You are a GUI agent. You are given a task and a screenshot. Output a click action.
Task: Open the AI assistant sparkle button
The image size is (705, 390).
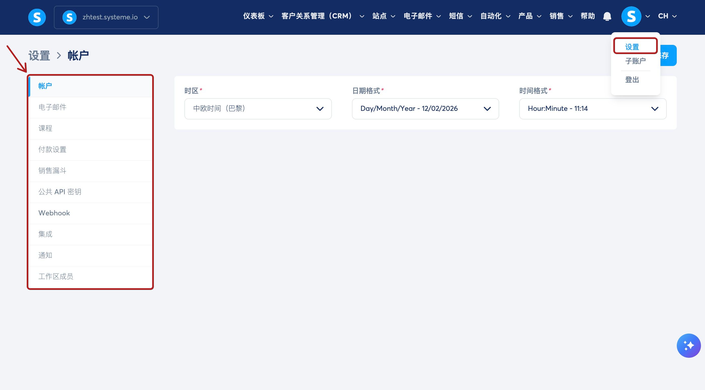689,345
